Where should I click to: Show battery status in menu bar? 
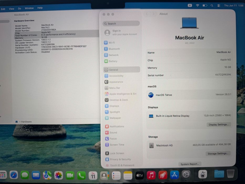coord(205,6)
